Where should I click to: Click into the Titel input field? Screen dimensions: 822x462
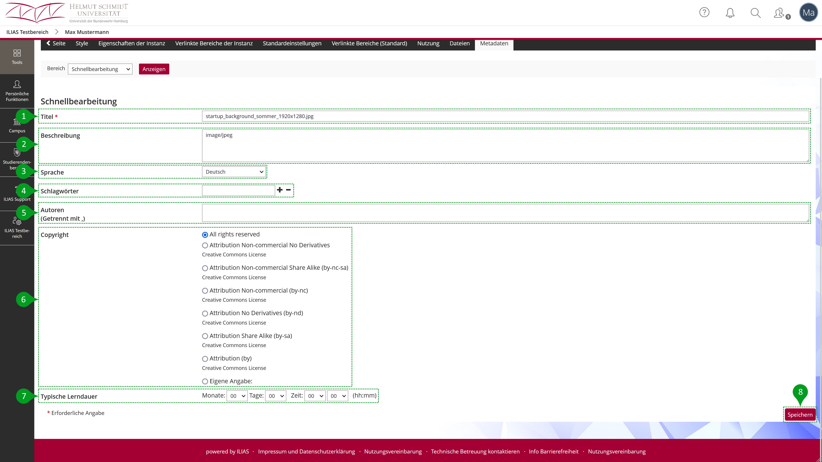coord(505,116)
